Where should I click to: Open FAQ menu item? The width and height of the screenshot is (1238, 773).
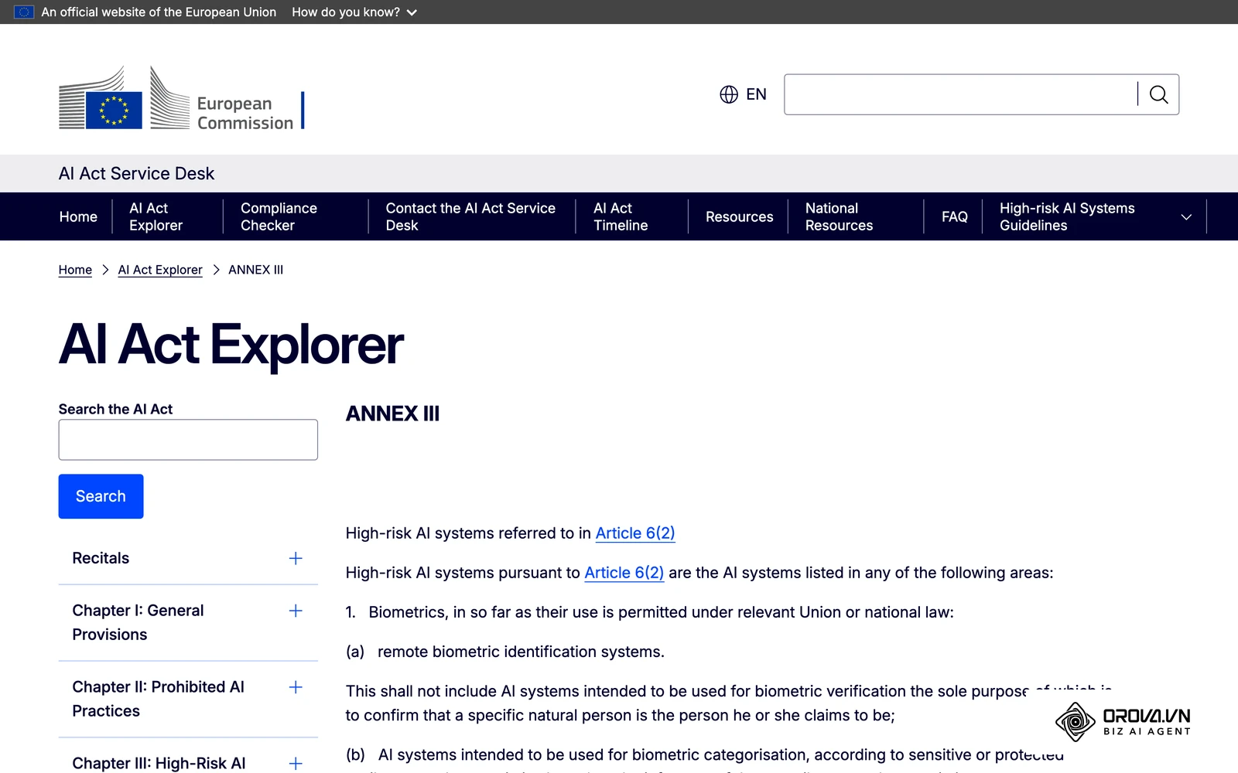pos(954,217)
